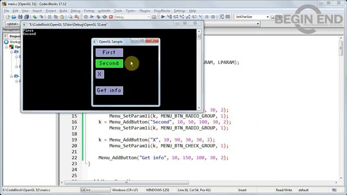Click the WINDOWS-1251 encoding in status bar
Screen dimensions: 347x195
pos(158,190)
